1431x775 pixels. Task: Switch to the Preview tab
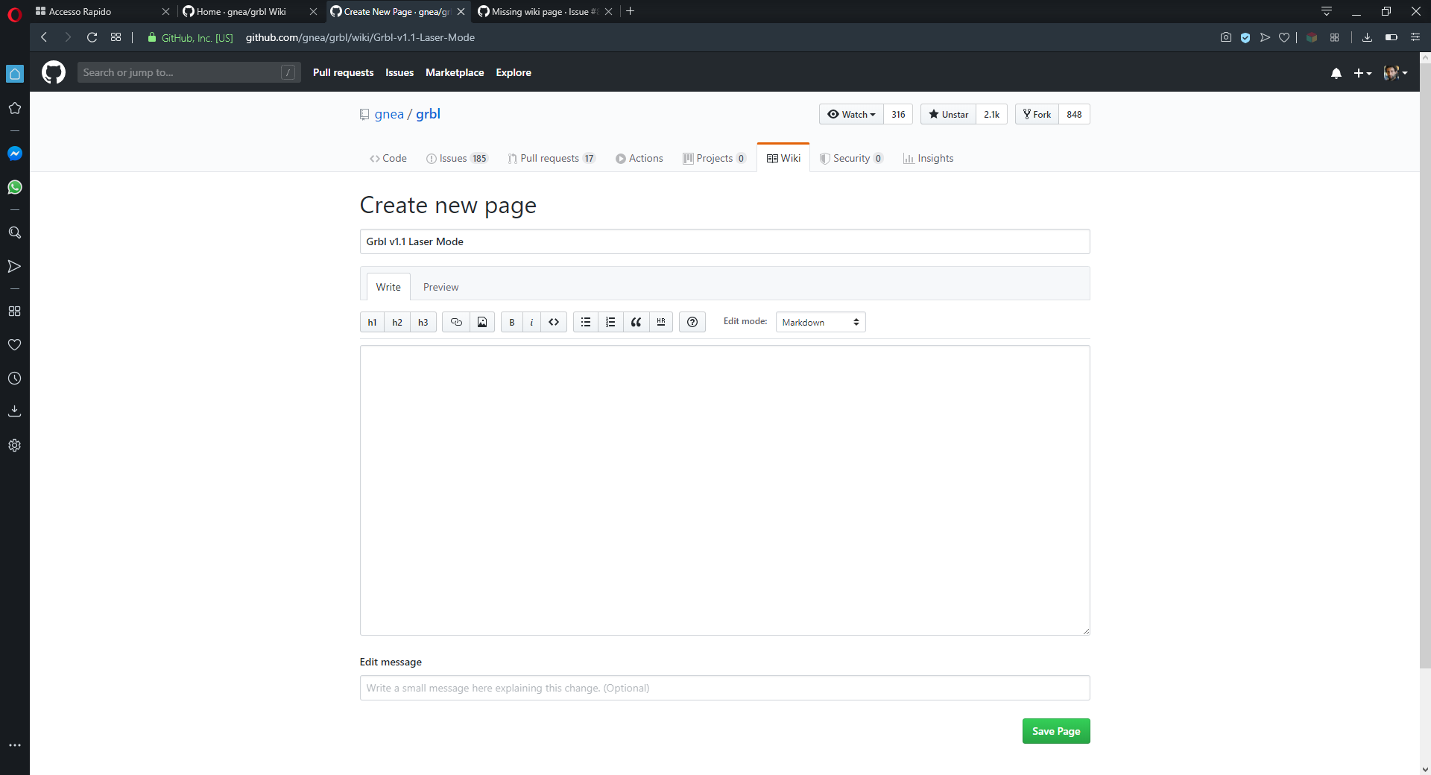(x=440, y=286)
